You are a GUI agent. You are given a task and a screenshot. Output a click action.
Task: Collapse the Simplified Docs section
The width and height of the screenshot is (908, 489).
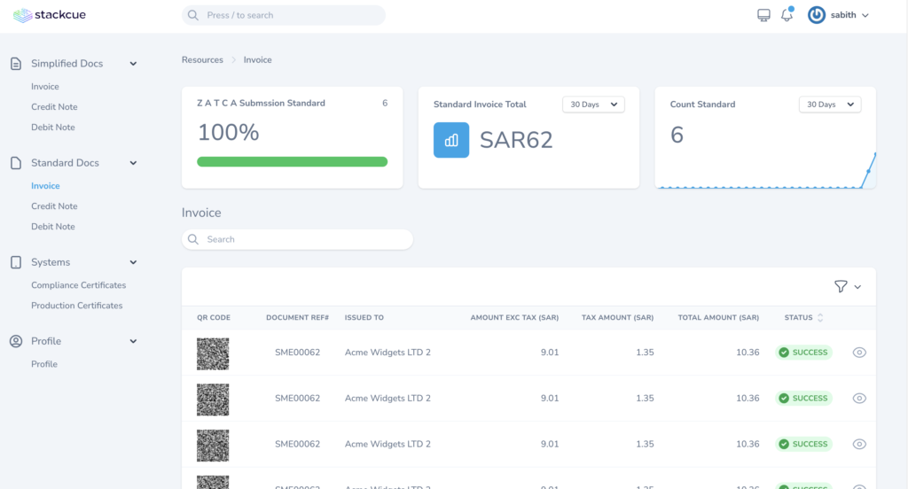click(133, 64)
